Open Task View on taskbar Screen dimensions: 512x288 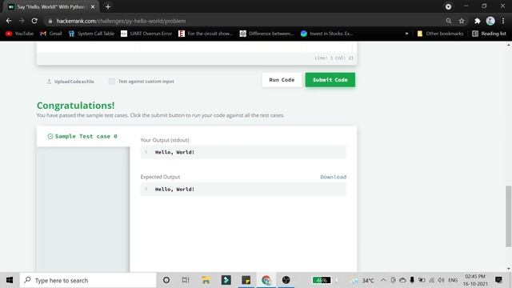coord(186,280)
